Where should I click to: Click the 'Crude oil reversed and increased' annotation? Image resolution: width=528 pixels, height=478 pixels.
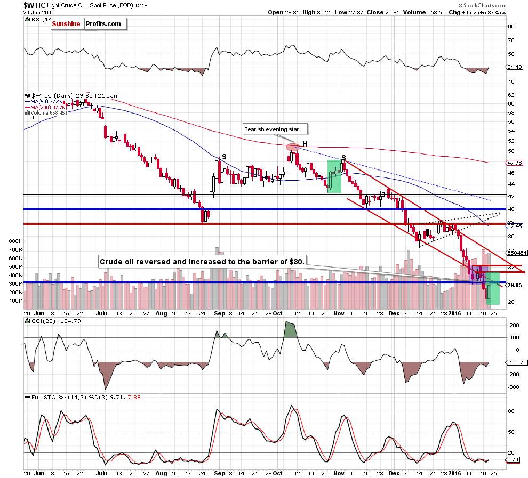(x=202, y=262)
